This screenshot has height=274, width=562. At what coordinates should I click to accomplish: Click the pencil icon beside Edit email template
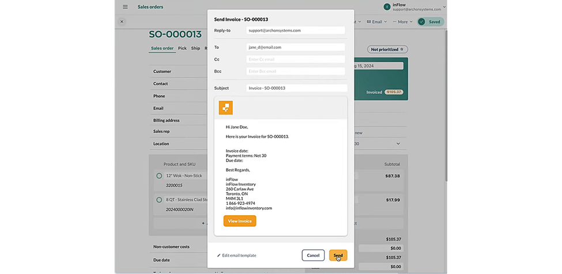[x=219, y=256]
